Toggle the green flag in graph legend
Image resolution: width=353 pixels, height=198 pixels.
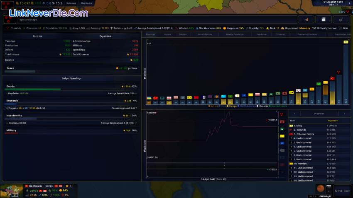[282, 129]
